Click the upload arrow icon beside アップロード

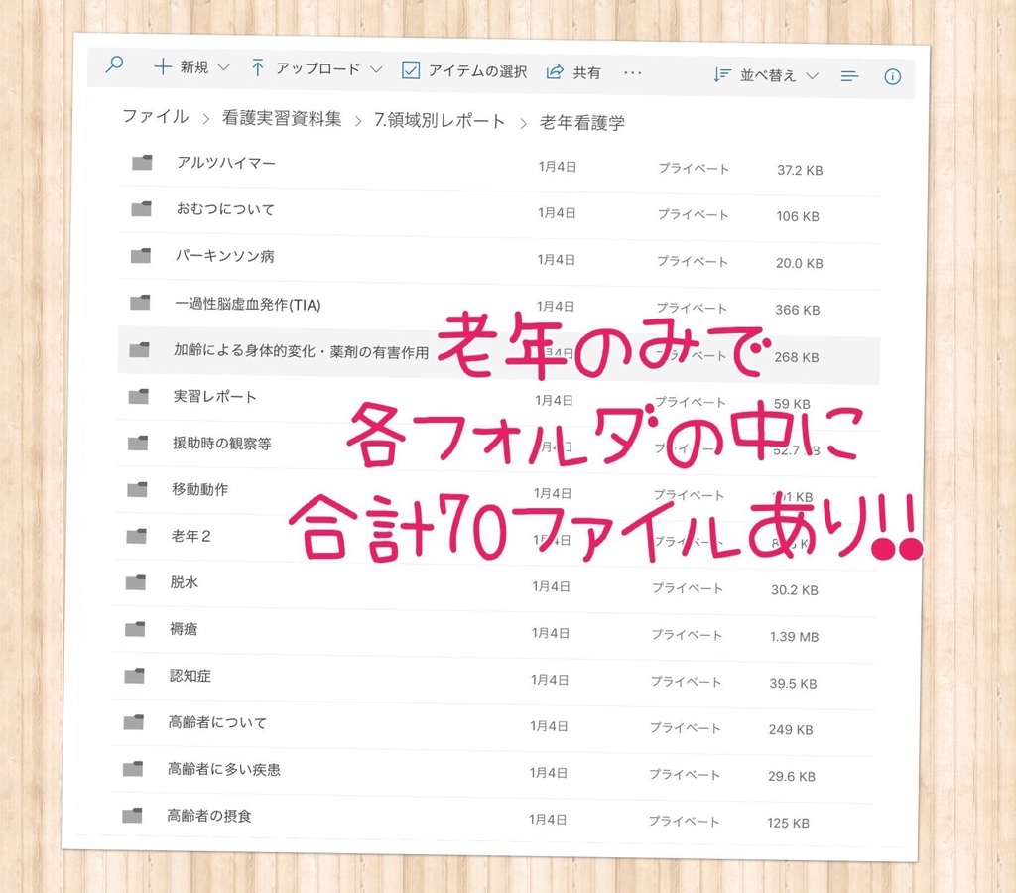click(257, 68)
